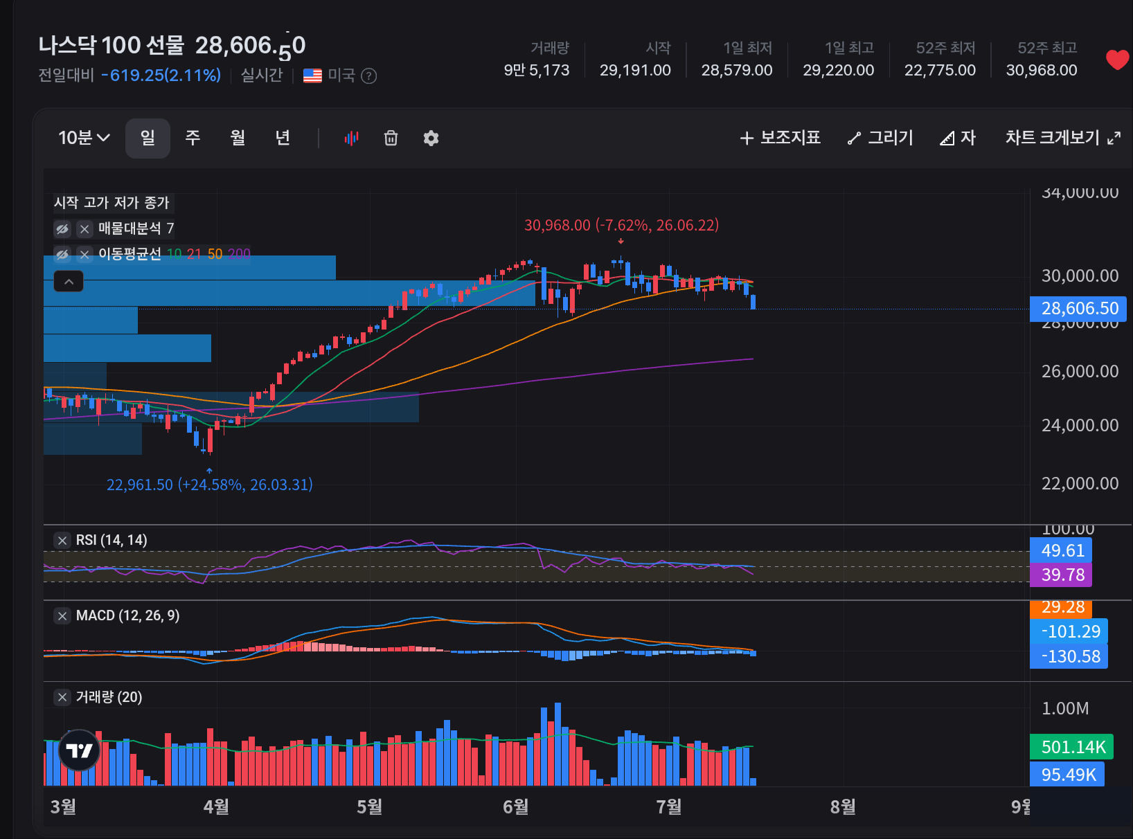Toggle visibility of 매물대분석 indicator
This screenshot has height=839, width=1133.
point(62,228)
